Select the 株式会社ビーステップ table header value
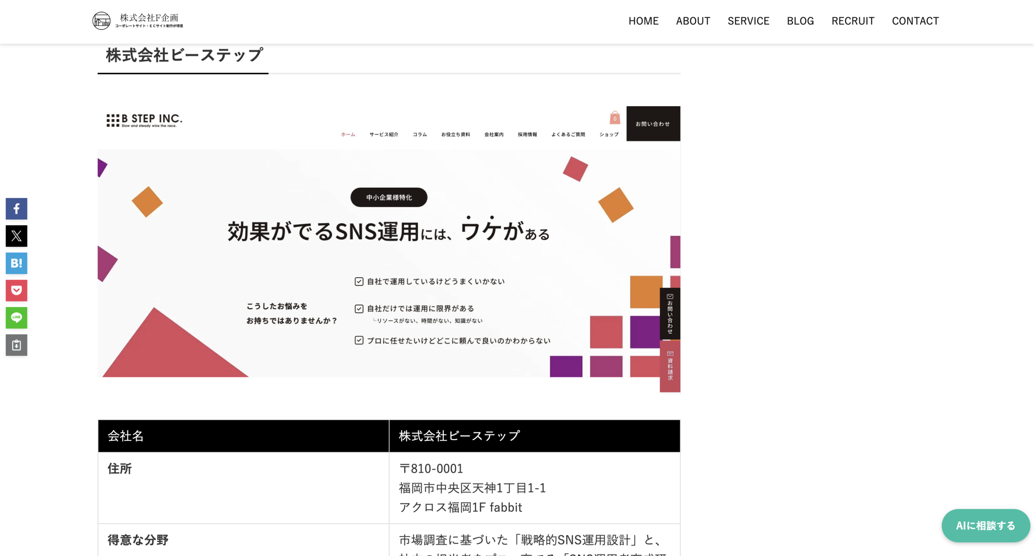Image resolution: width=1034 pixels, height=556 pixels. pyautogui.click(x=534, y=436)
